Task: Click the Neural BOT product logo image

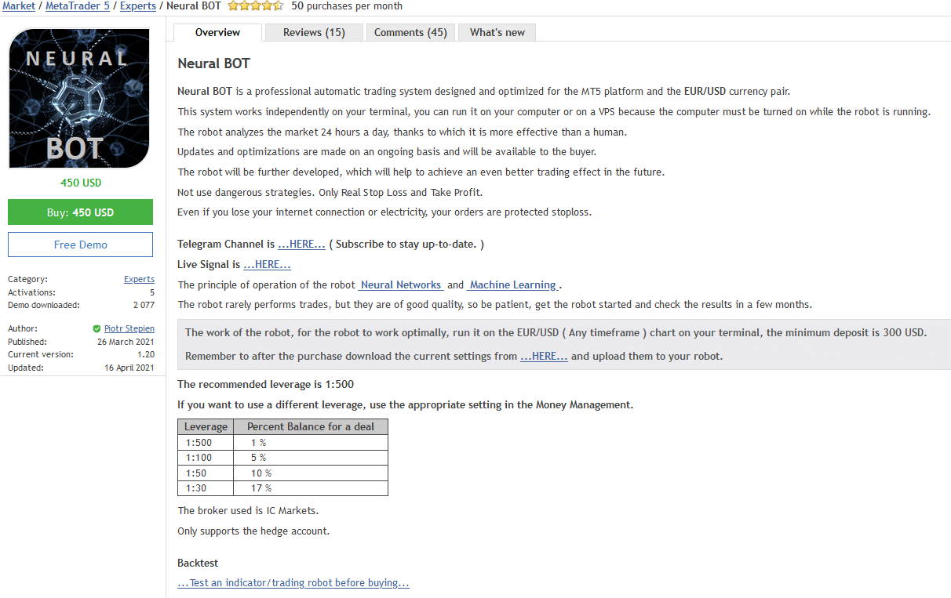Action: coord(78,99)
